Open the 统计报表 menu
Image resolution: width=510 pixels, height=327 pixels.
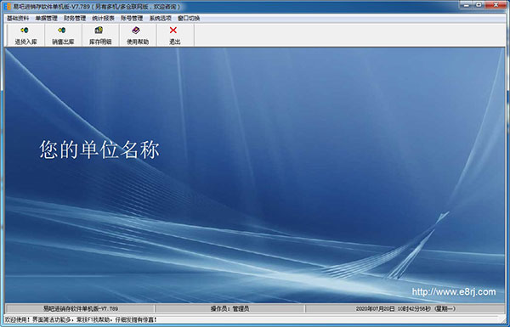tap(104, 18)
